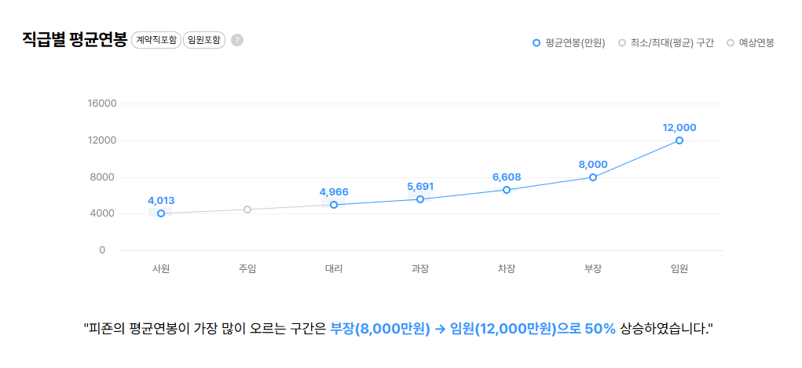This screenshot has width=802, height=368.
Task: Click the highlighted 임원(12,000만원)으로 50% text
Action: (x=533, y=328)
